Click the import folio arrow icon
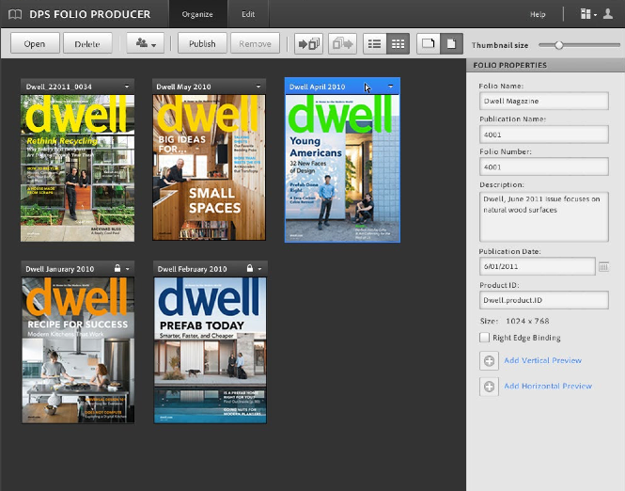 (x=308, y=43)
